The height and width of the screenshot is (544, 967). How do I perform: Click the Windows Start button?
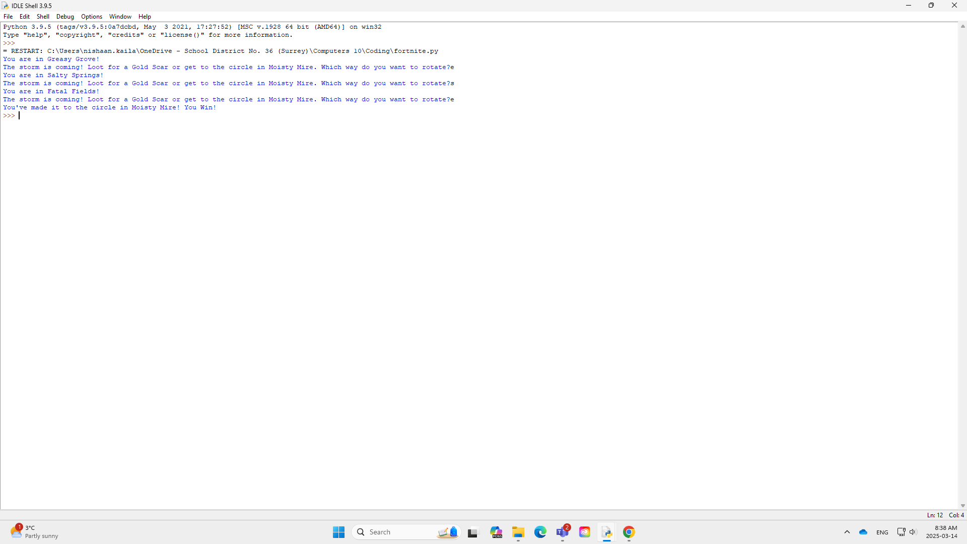338,532
